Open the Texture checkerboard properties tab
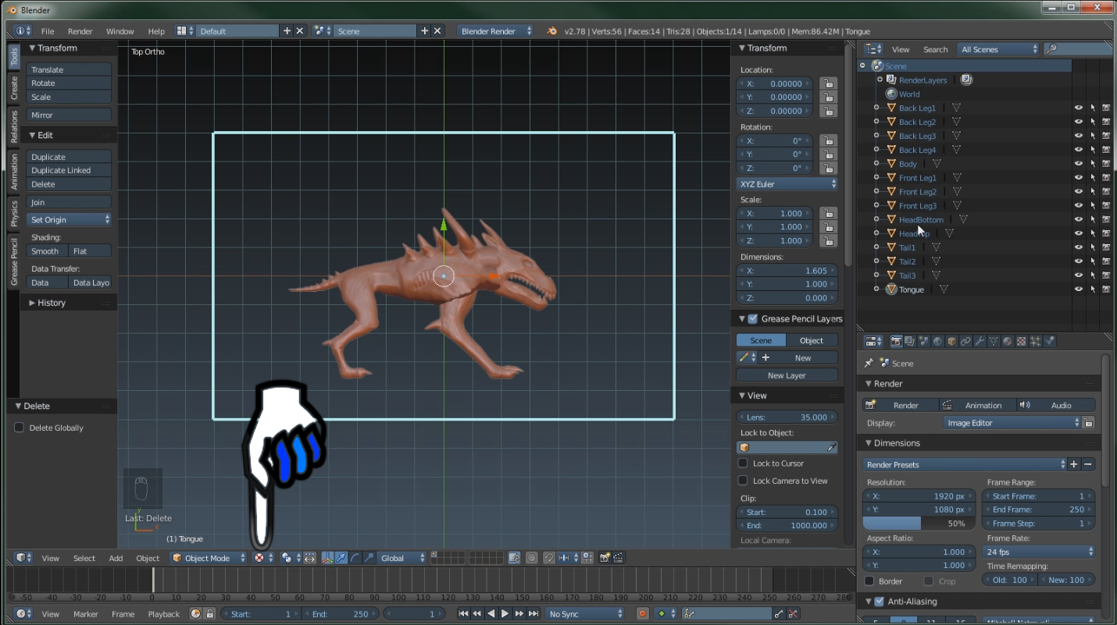1117x625 pixels. [x=1021, y=341]
